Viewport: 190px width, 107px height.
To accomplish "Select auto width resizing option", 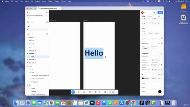I will point(145,34).
